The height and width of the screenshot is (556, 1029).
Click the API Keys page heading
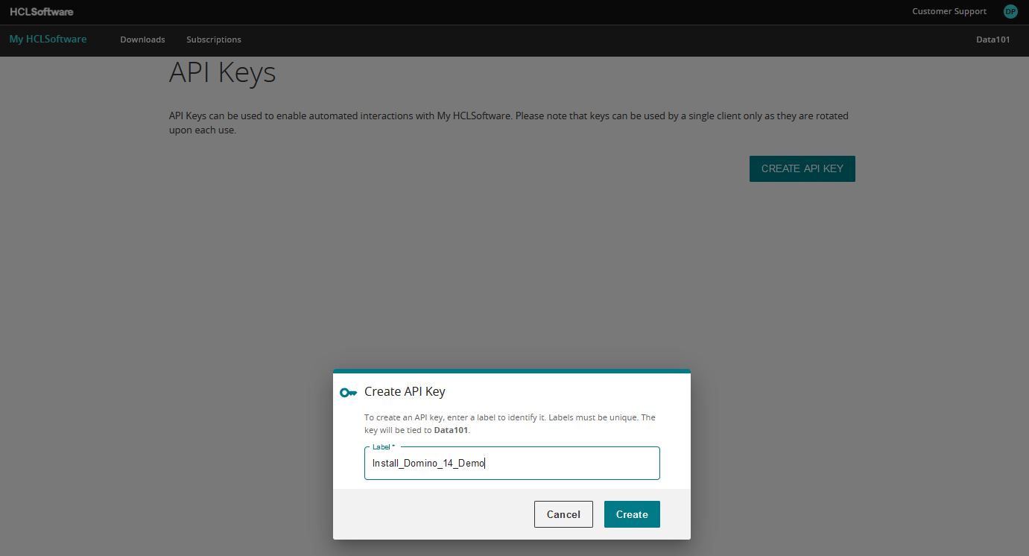pos(223,72)
